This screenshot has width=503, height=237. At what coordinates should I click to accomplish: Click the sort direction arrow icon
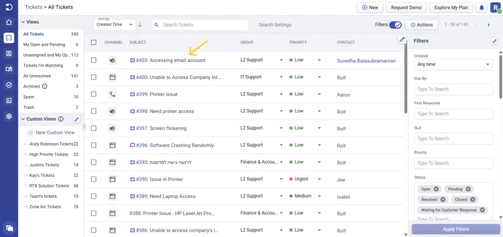[140, 25]
